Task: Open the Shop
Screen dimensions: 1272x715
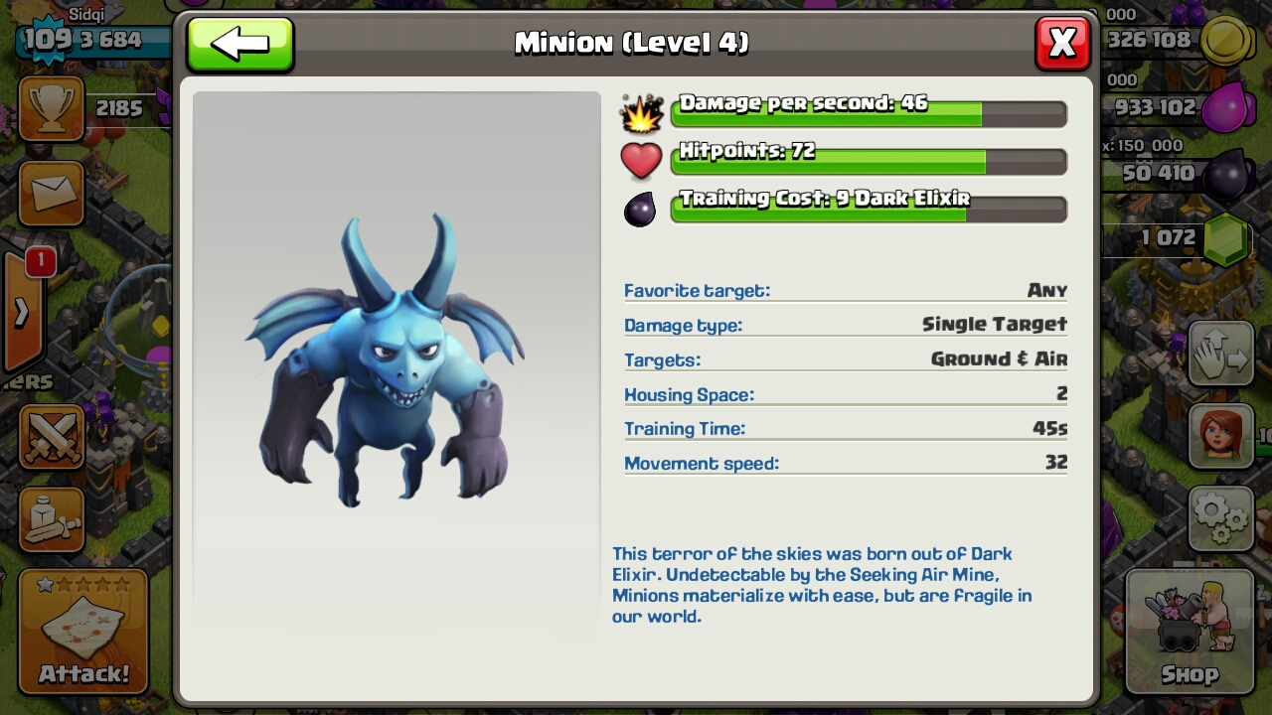Action: click(x=1190, y=632)
